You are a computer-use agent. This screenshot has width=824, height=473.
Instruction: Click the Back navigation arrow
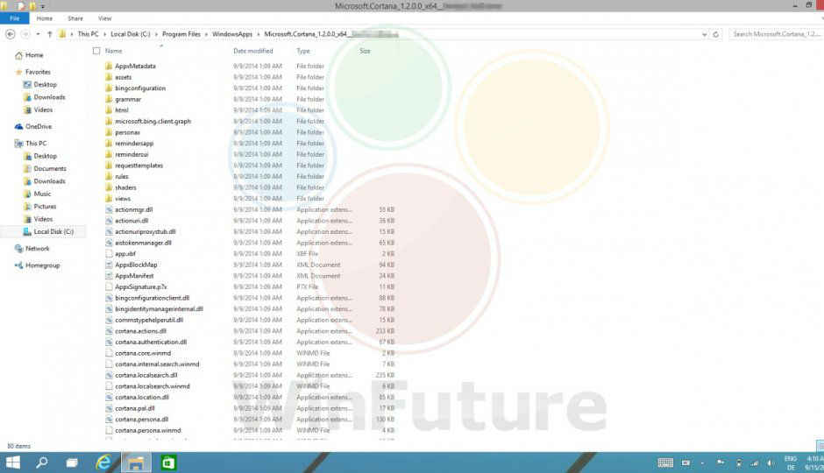coord(10,34)
